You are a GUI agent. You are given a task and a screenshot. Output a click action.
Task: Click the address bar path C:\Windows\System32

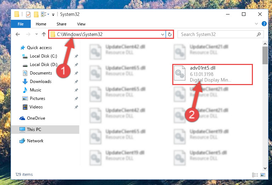80,34
